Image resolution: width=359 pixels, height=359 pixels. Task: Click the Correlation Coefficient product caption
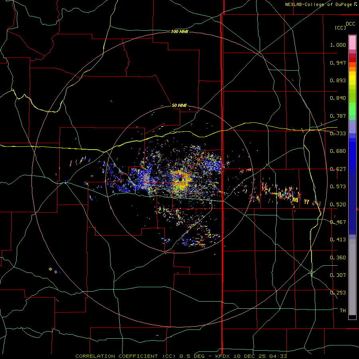181,356
